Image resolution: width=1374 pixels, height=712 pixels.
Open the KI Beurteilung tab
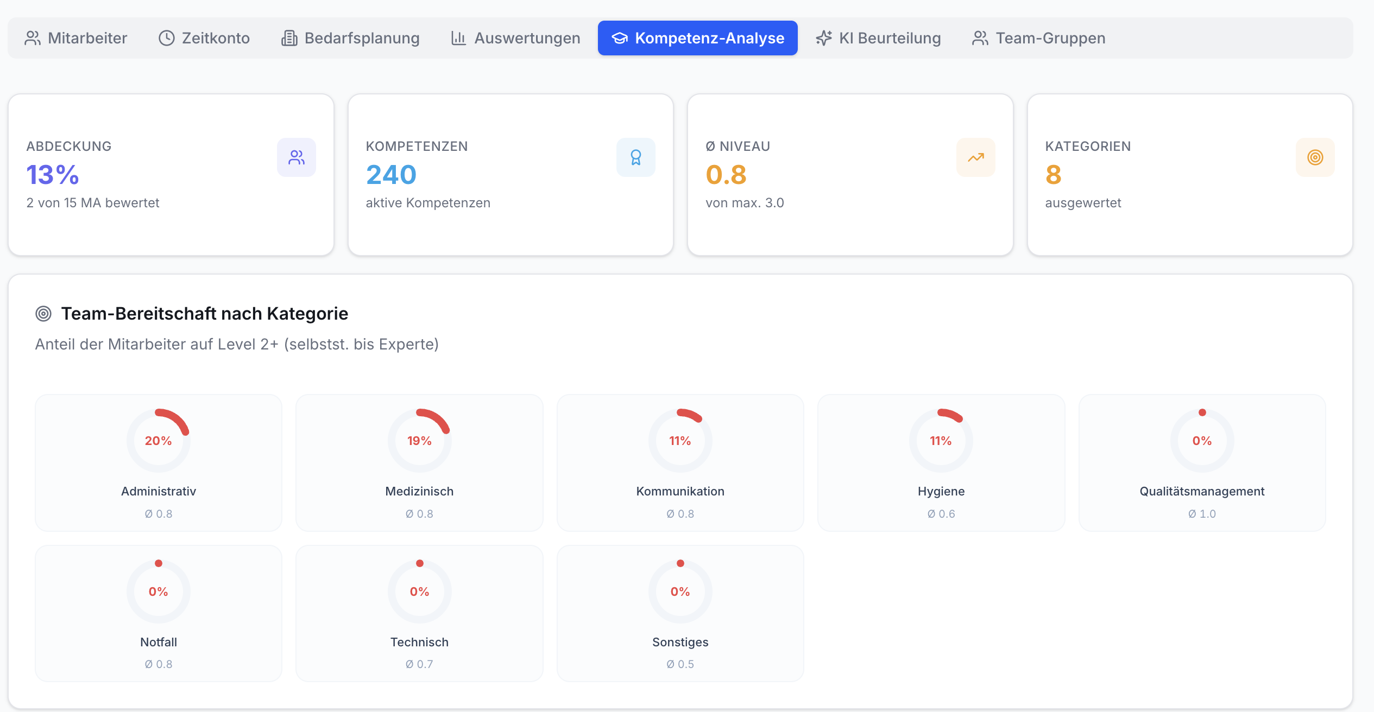pos(878,38)
